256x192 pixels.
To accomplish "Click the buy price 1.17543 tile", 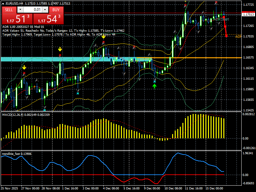I will pos(49,19).
